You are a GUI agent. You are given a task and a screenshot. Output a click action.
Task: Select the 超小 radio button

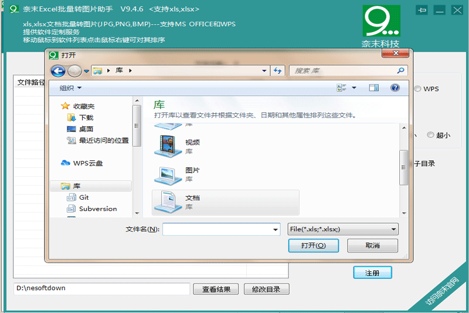pos(430,135)
